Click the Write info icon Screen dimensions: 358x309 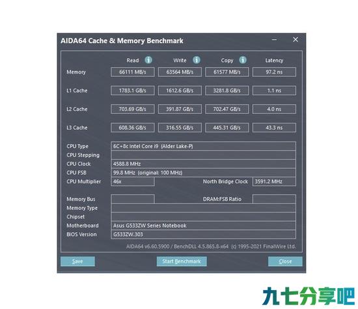click(x=197, y=60)
